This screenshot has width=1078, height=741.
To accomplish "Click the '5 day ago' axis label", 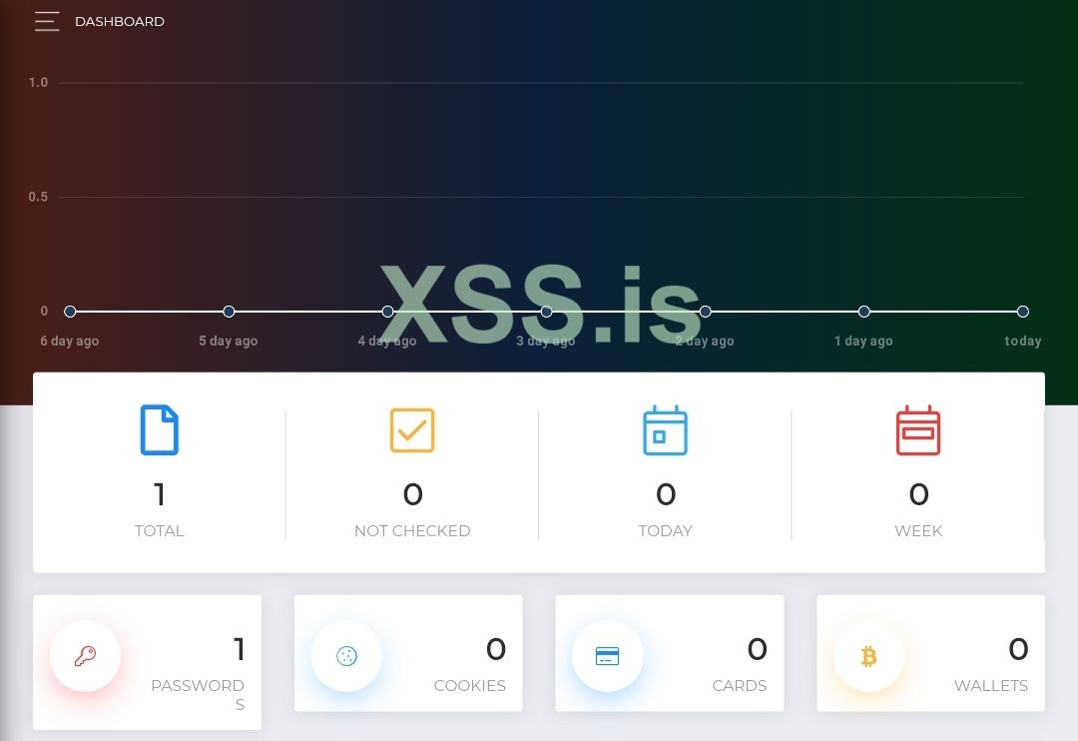I will [229, 341].
